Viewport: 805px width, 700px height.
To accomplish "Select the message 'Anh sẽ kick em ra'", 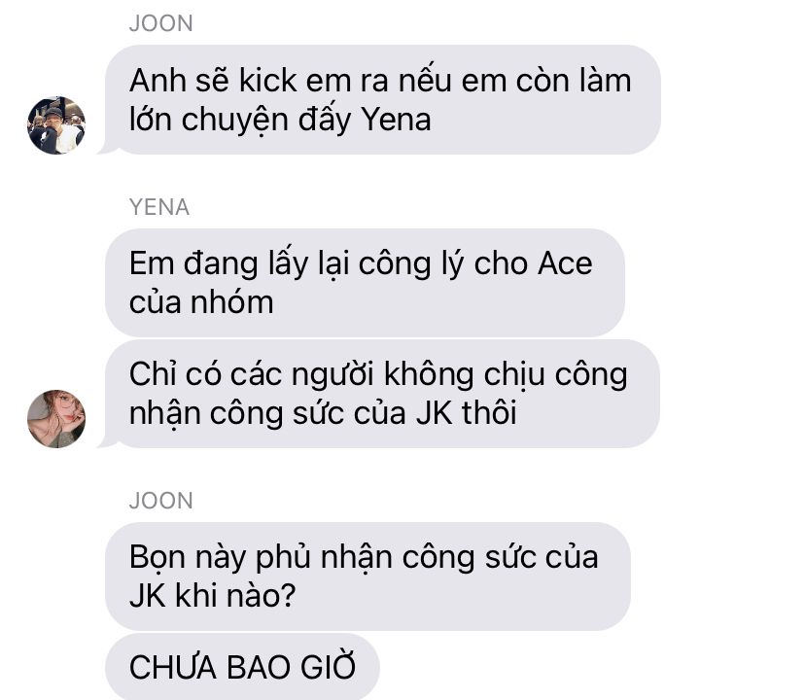I will [x=382, y=99].
